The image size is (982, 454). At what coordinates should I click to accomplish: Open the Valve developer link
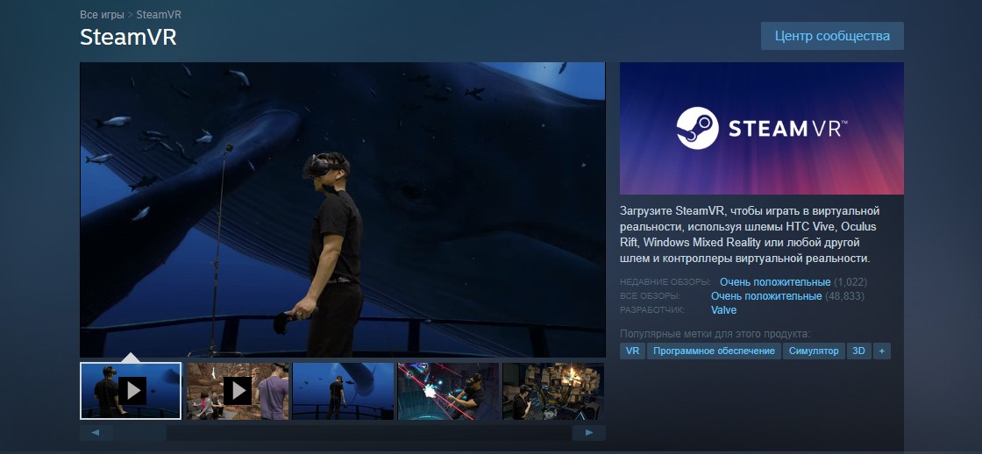(x=723, y=310)
